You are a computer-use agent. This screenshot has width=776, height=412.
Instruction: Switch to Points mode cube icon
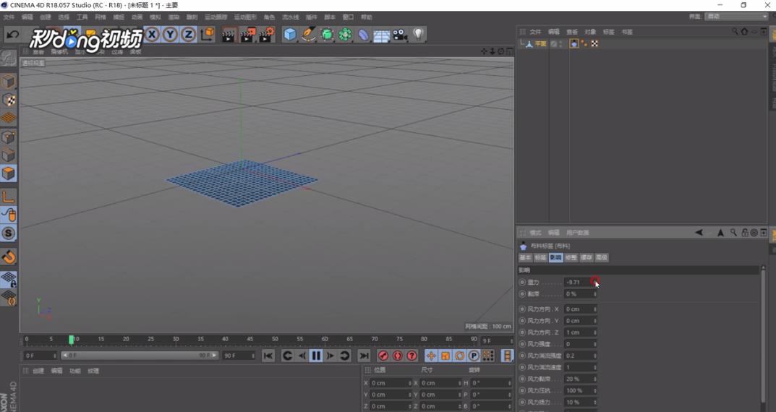click(x=9, y=137)
